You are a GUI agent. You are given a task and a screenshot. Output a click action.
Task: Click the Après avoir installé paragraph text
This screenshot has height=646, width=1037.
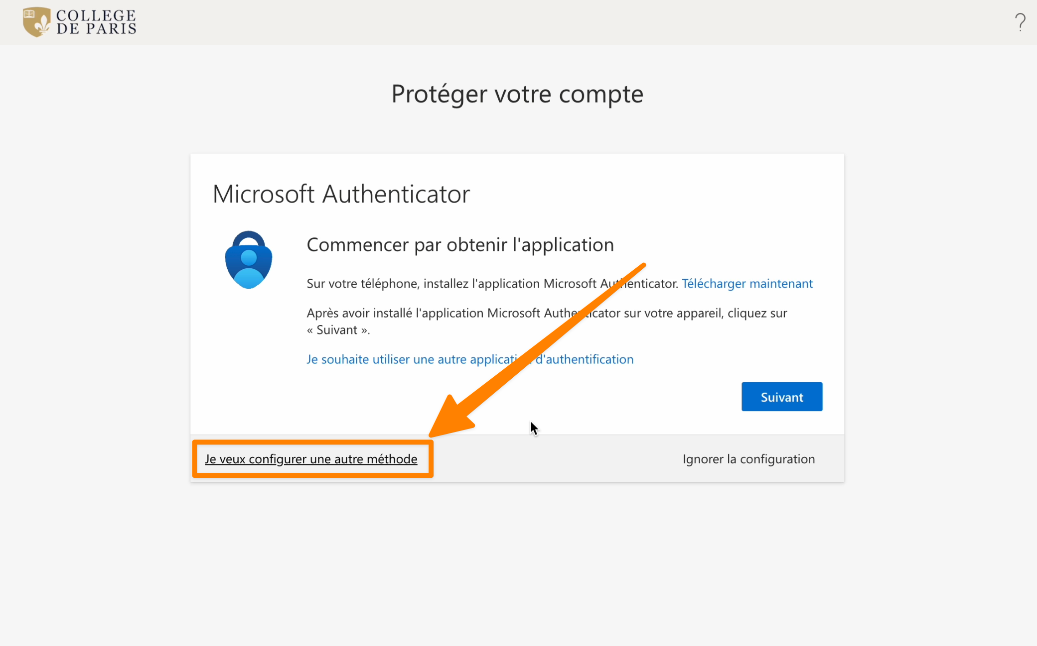(x=547, y=321)
